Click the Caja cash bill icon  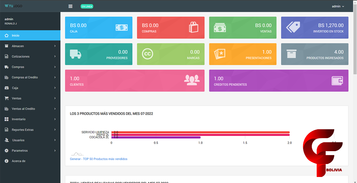pyautogui.click(x=122, y=27)
